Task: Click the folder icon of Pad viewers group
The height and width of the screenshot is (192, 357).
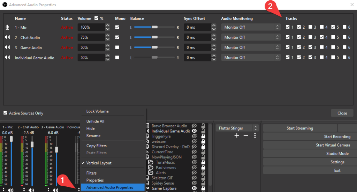Action: pyautogui.click(x=151, y=167)
